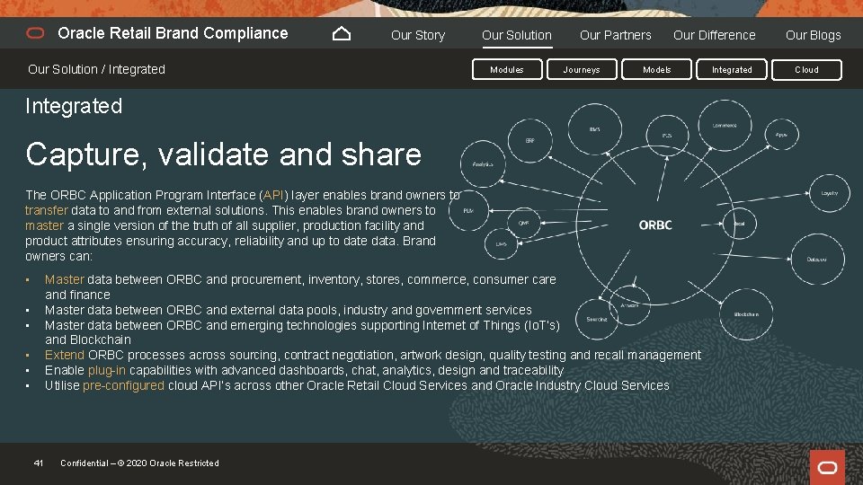Click bullet about Internet of Things and Blockchain
Image resolution: width=863 pixels, height=485 pixels.
click(x=302, y=332)
